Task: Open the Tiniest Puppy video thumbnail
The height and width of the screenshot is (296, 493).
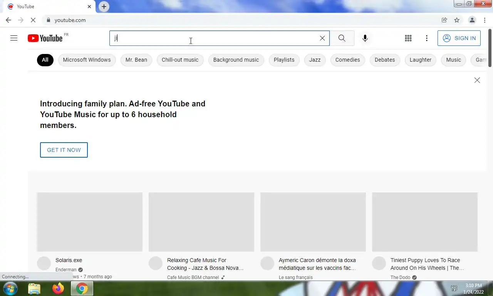Action: [425, 222]
